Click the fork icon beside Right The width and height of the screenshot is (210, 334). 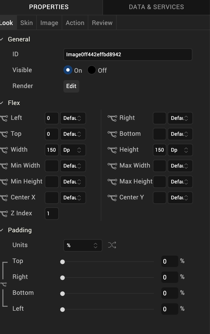click(x=112, y=118)
